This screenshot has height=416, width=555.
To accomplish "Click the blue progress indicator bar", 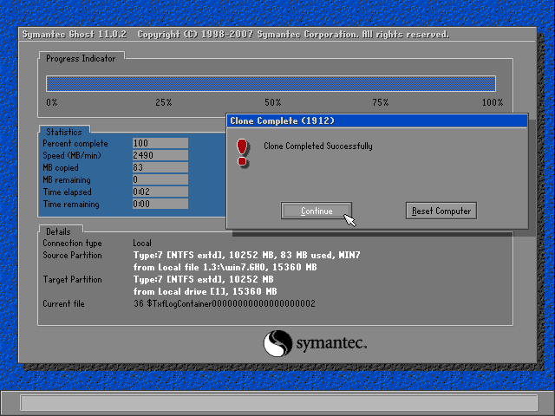I will 271,83.
